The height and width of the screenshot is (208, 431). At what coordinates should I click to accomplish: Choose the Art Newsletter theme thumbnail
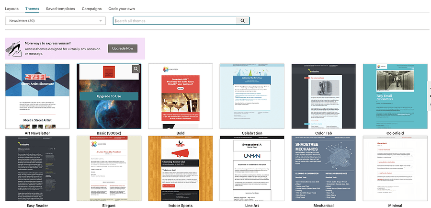click(37, 96)
